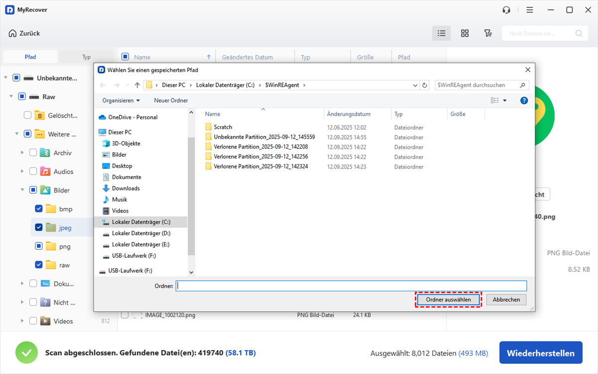Open support via the headset icon
The height and width of the screenshot is (374, 598).
(507, 10)
